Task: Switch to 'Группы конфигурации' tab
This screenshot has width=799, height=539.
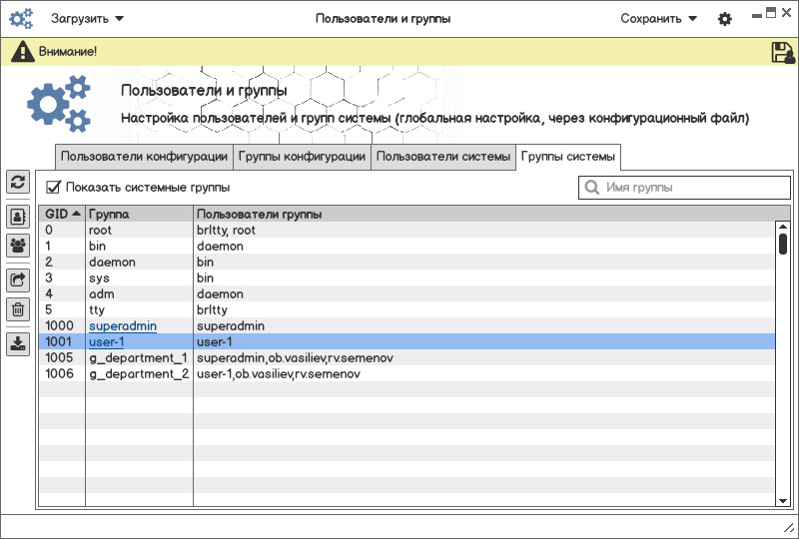Action: coord(302,157)
